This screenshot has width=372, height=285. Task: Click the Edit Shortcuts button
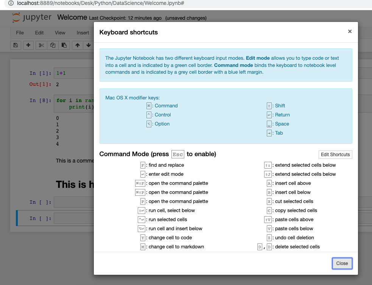pyautogui.click(x=335, y=155)
